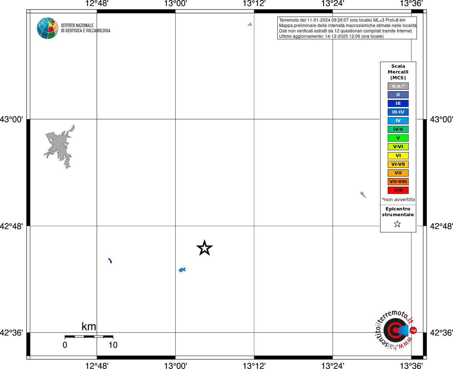This screenshot has height=369, width=453.
Task: Click the left 43°00' latitude label
Action: [11, 119]
